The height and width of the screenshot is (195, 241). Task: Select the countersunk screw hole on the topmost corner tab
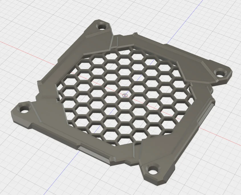click(x=102, y=27)
